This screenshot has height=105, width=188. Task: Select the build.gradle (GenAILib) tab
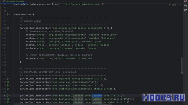(x=15, y=1)
